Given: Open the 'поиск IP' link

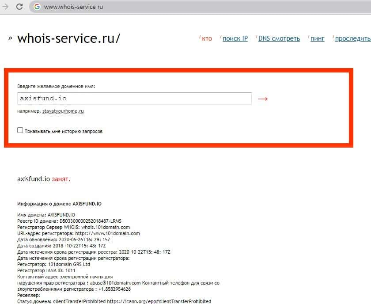Looking at the screenshot, I should coord(235,38).
